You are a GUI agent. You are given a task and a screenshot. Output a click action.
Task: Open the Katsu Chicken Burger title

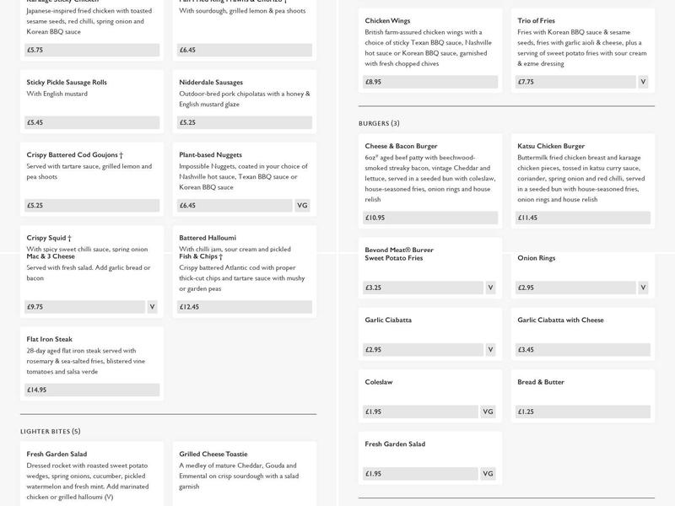551,146
